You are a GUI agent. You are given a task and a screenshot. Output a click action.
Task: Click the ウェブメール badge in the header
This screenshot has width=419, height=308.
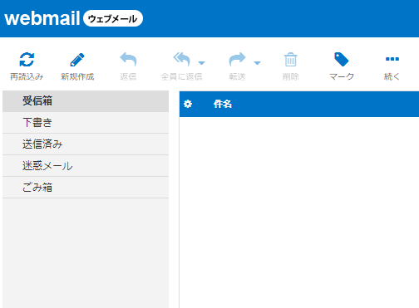click(113, 18)
